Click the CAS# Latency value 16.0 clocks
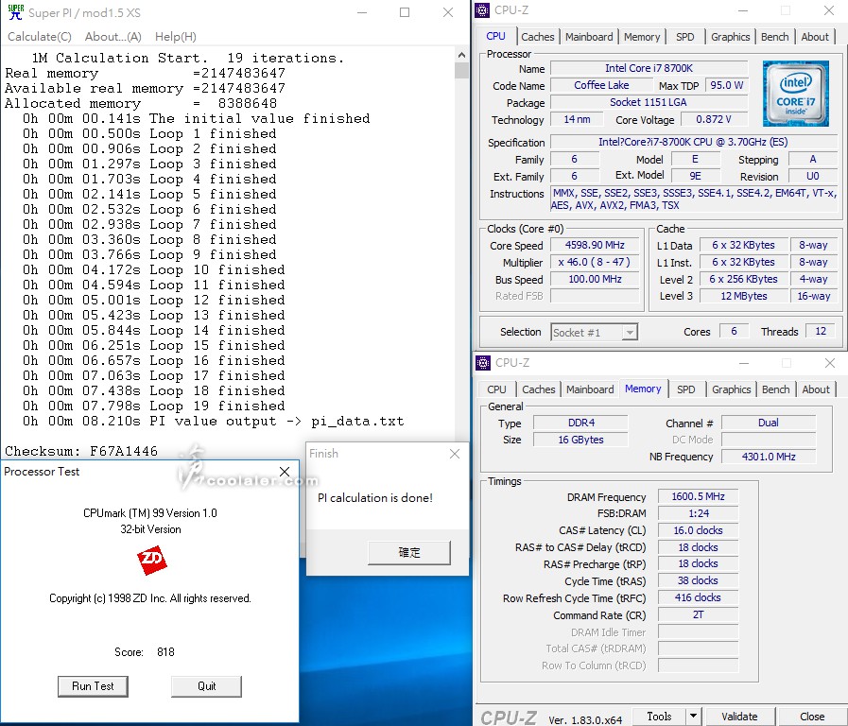 pos(698,530)
